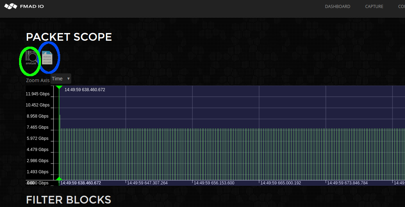Click the blue-circled capture file icon
The height and width of the screenshot is (207, 405).
click(48, 57)
